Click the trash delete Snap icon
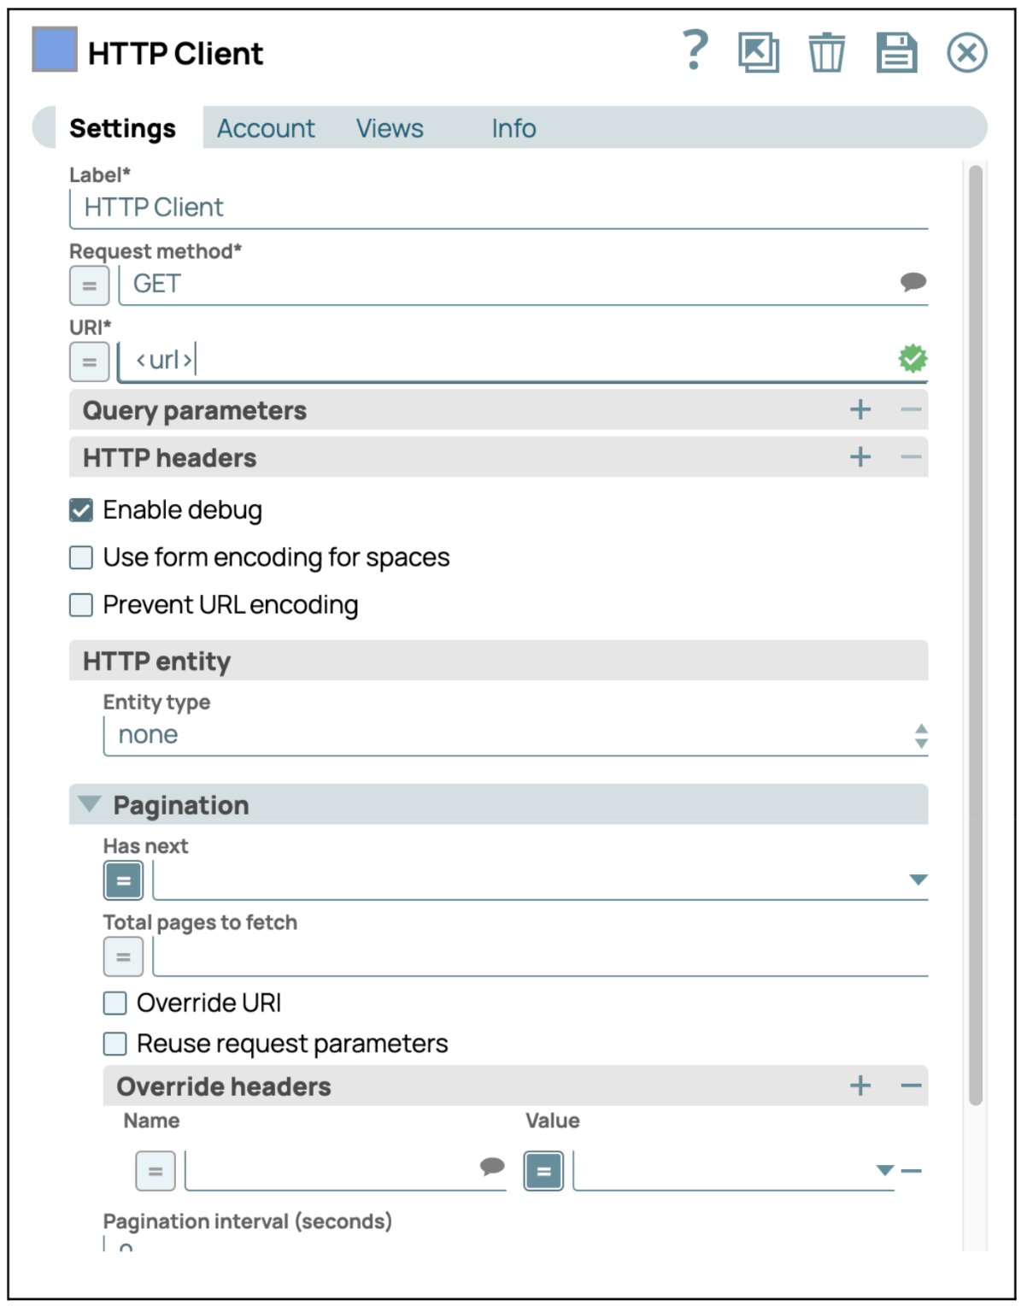The width and height of the screenshot is (1027, 1306). coord(826,52)
